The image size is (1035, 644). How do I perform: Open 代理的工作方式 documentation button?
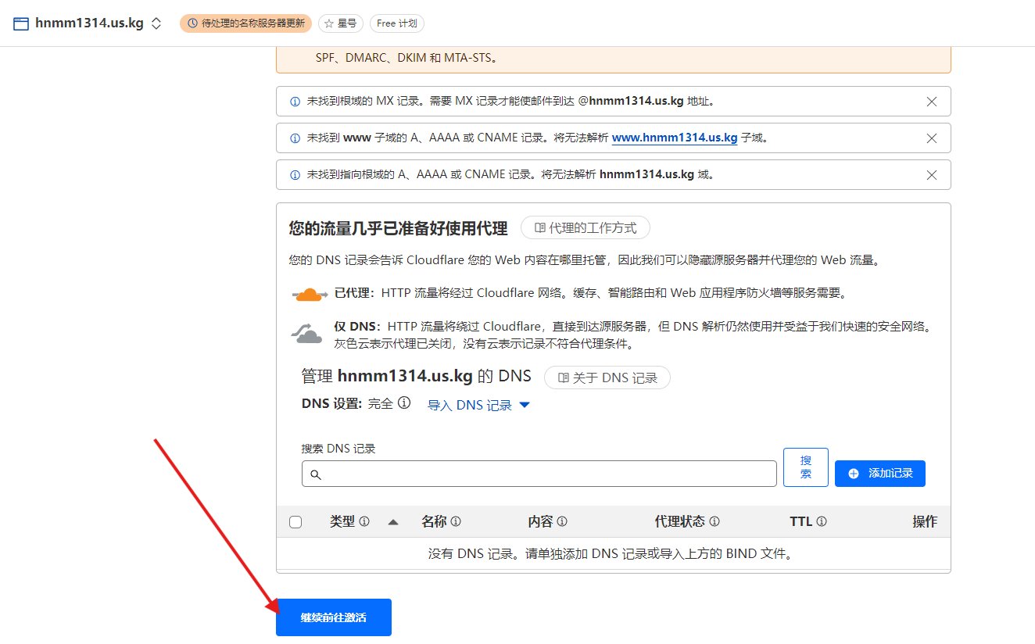pos(586,228)
